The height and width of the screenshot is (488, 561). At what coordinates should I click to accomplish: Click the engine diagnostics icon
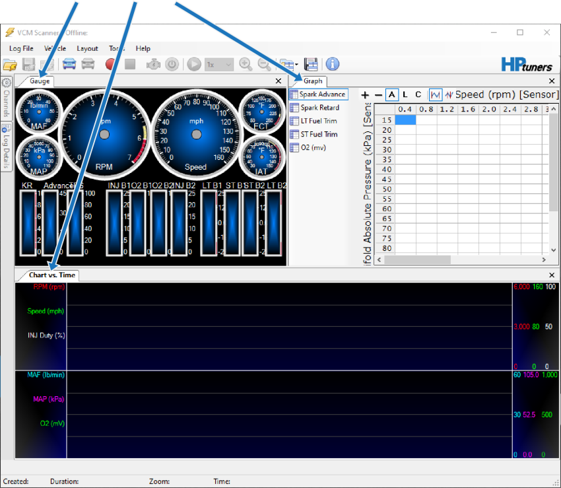(x=153, y=65)
